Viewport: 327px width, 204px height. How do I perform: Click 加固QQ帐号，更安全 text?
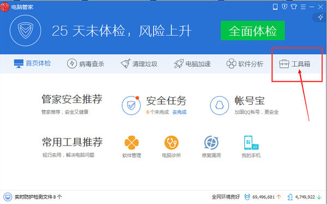(257, 112)
